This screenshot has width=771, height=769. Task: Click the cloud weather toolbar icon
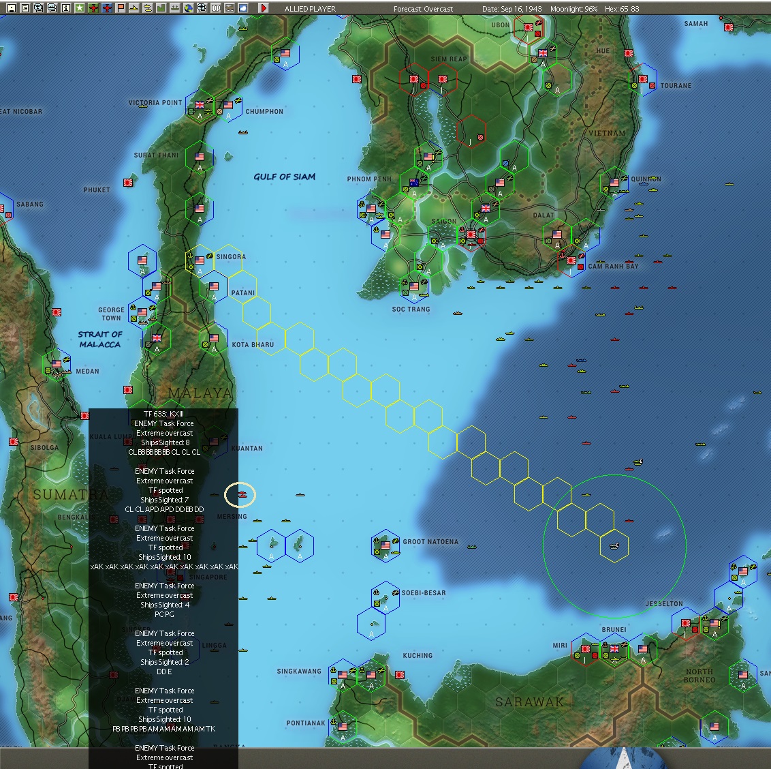tap(243, 8)
